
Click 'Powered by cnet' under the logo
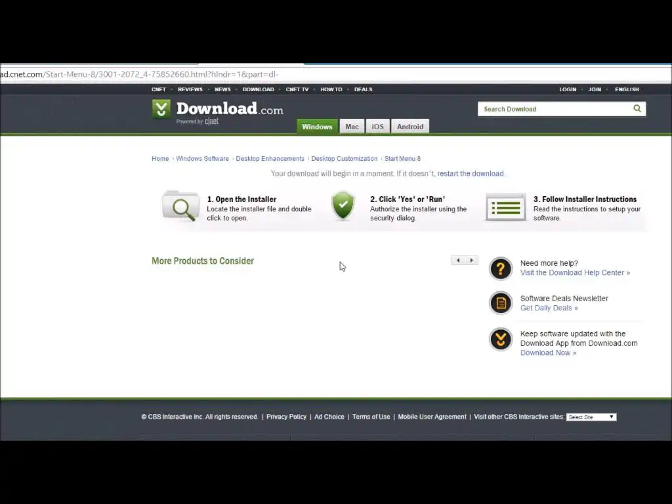point(197,121)
